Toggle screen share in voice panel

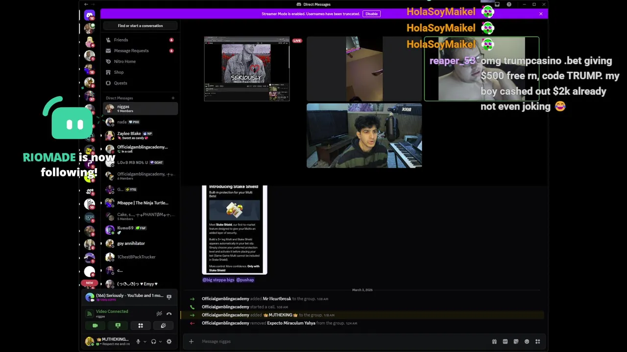pos(118,326)
